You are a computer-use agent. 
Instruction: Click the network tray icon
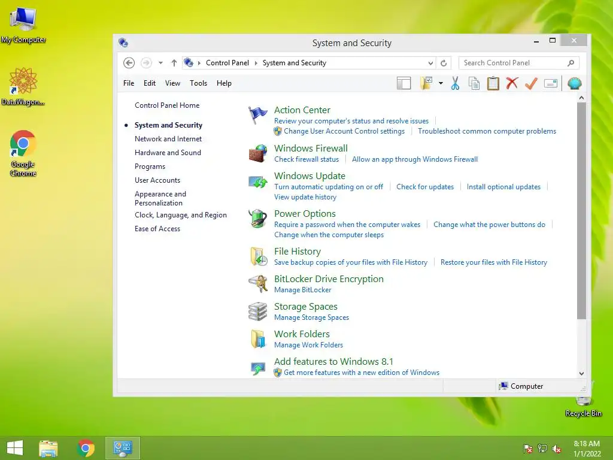[542, 449]
